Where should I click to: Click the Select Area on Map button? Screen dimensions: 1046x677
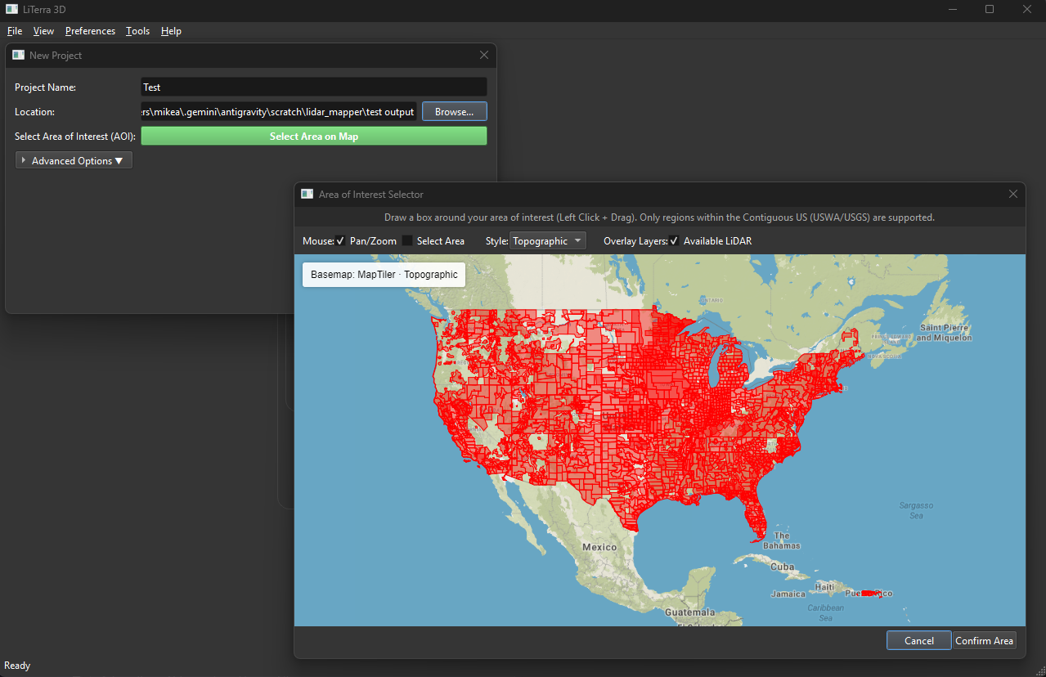point(313,136)
